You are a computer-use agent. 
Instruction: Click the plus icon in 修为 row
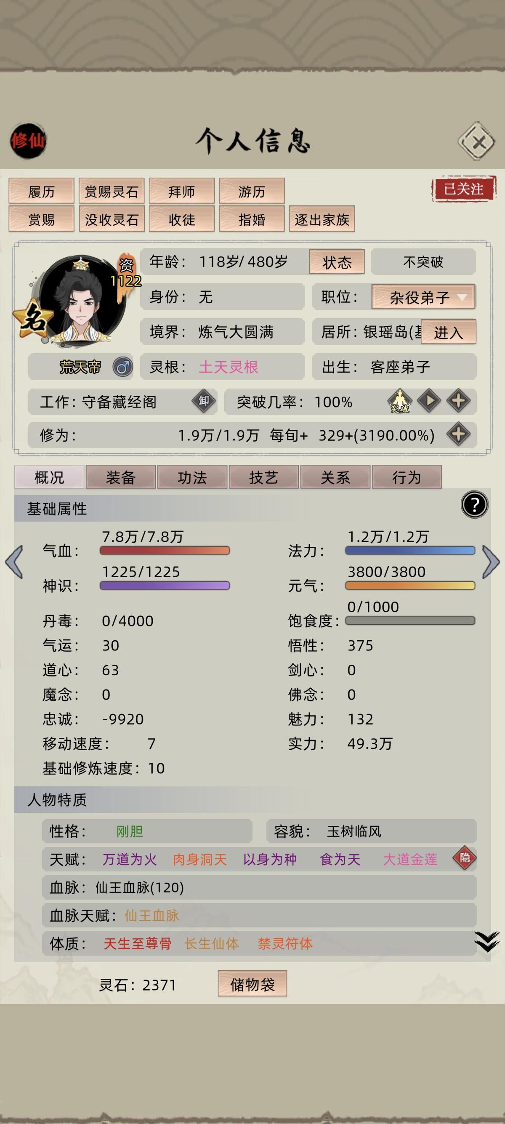coord(458,434)
